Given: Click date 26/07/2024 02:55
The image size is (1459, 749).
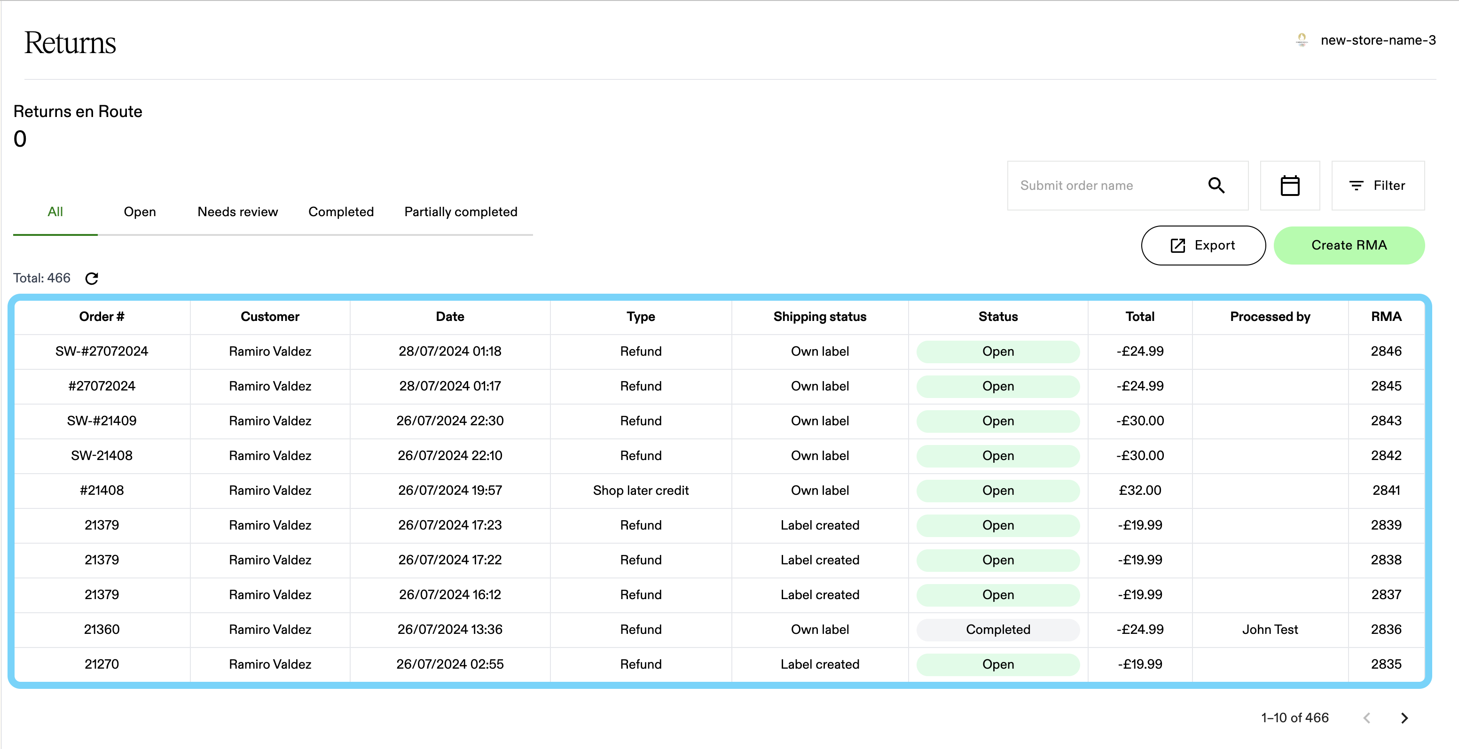Looking at the screenshot, I should pos(450,664).
